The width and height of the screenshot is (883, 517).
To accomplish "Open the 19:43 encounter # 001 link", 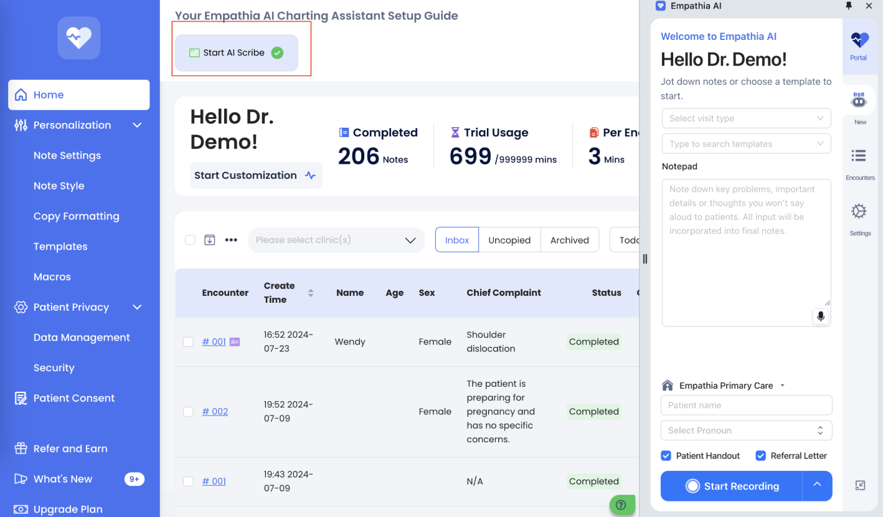I will click(x=214, y=481).
